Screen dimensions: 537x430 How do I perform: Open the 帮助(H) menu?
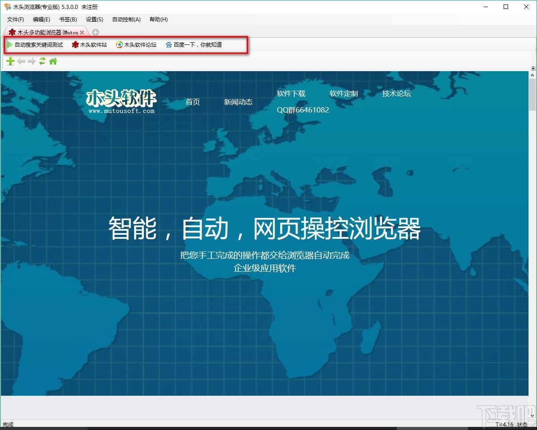(x=159, y=20)
